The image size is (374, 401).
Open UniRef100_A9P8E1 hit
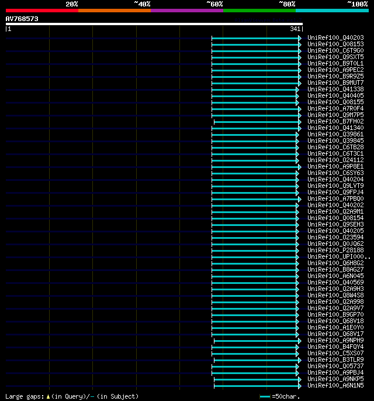335,166
